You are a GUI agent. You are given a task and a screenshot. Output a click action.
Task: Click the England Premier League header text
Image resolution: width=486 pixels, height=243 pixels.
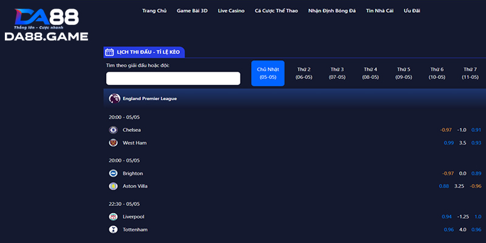[149, 98]
